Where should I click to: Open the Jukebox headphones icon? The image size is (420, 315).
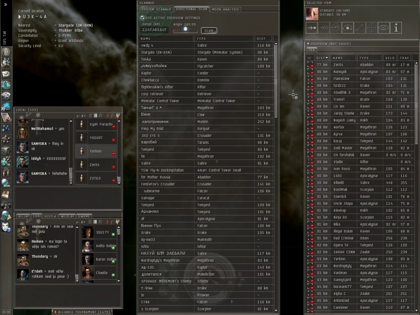point(6,205)
